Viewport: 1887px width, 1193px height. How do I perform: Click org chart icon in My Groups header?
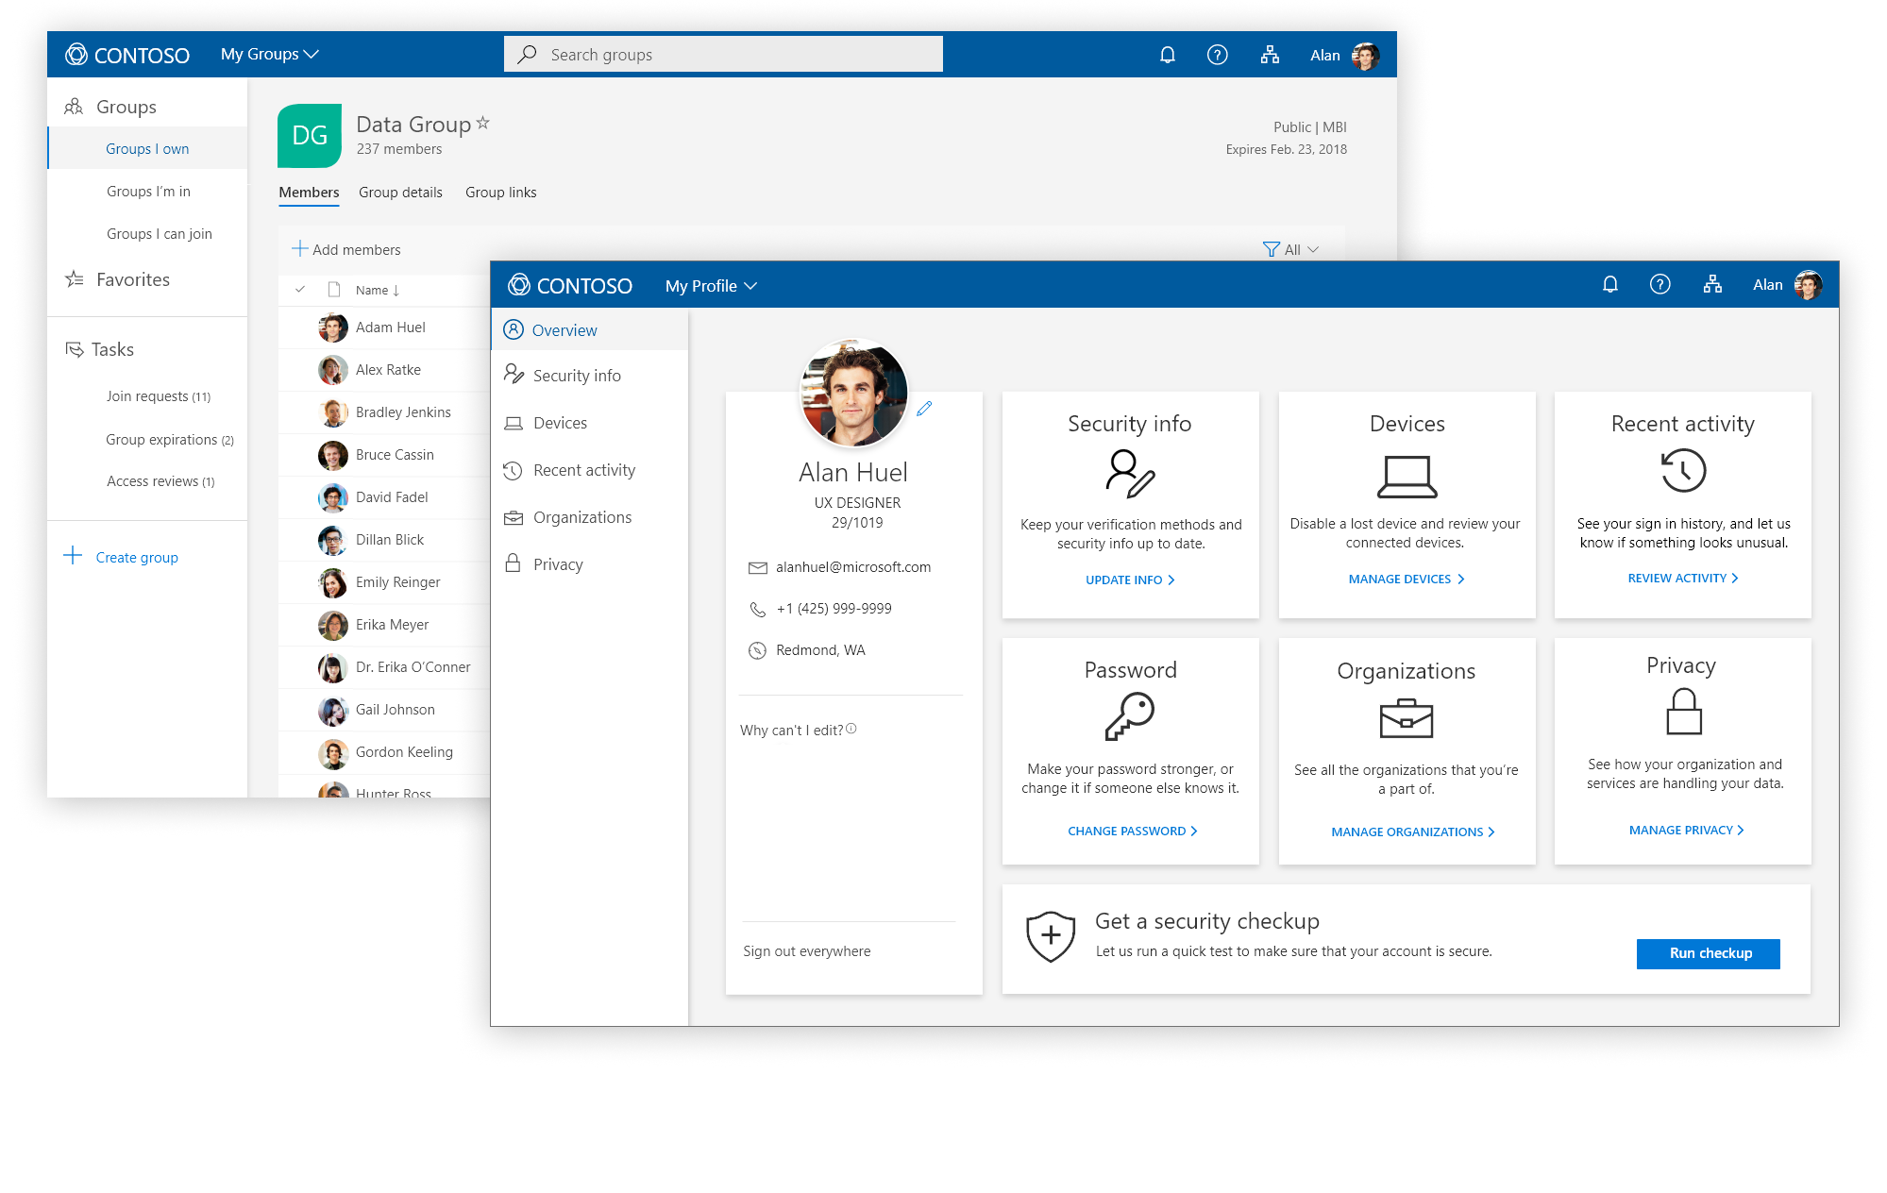[1270, 55]
